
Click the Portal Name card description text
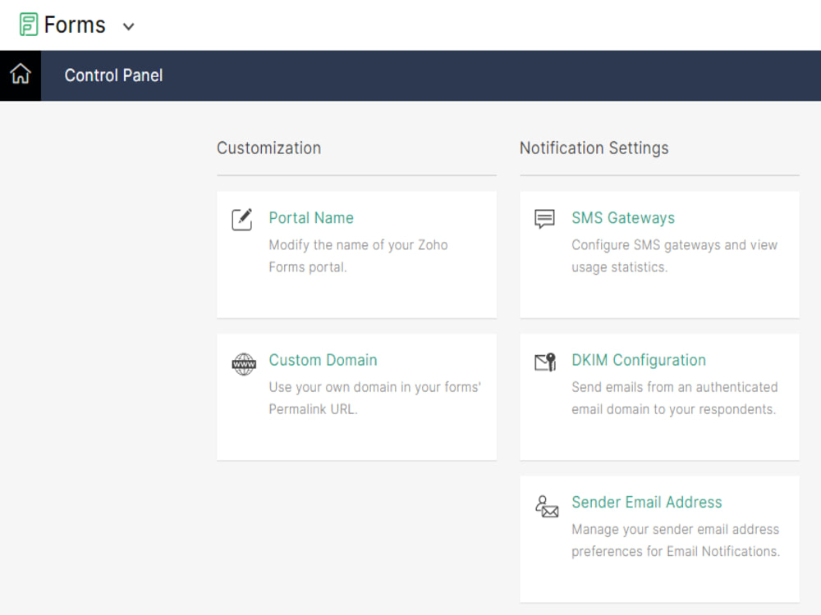point(359,256)
